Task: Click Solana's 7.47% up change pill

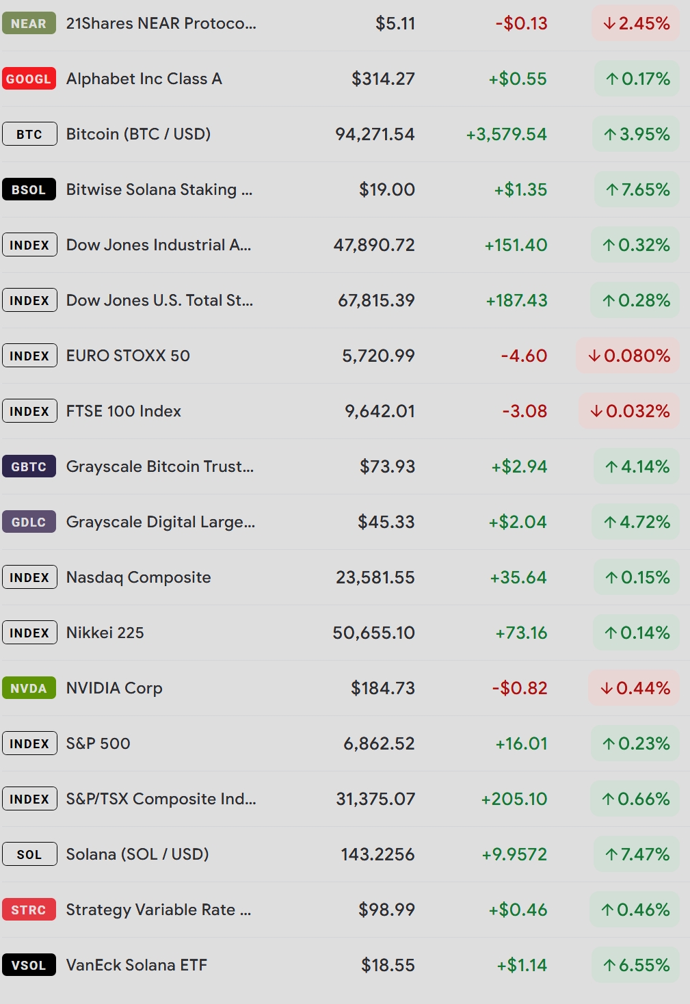Action: pyautogui.click(x=637, y=855)
